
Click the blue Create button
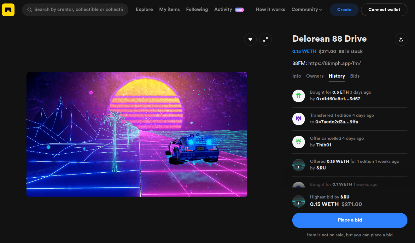(x=344, y=10)
